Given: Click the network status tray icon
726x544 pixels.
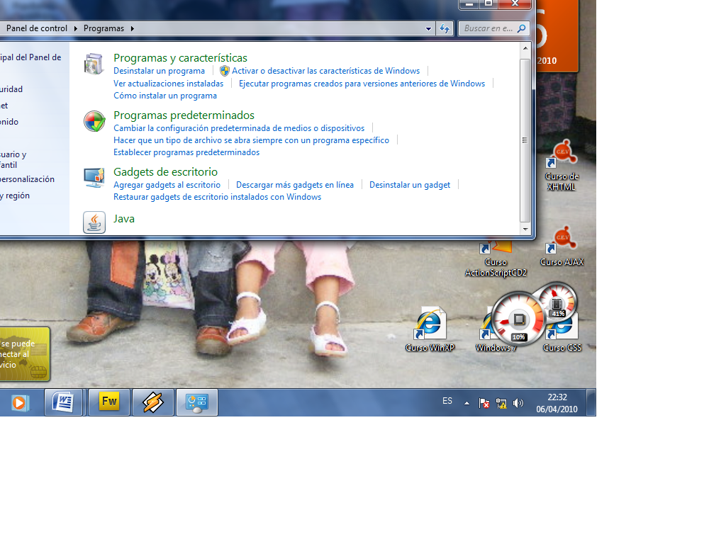Looking at the screenshot, I should 501,402.
